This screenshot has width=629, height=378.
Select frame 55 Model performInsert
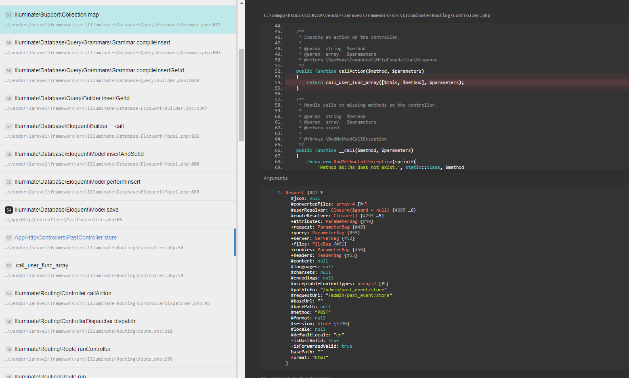pyautogui.click(x=118, y=187)
